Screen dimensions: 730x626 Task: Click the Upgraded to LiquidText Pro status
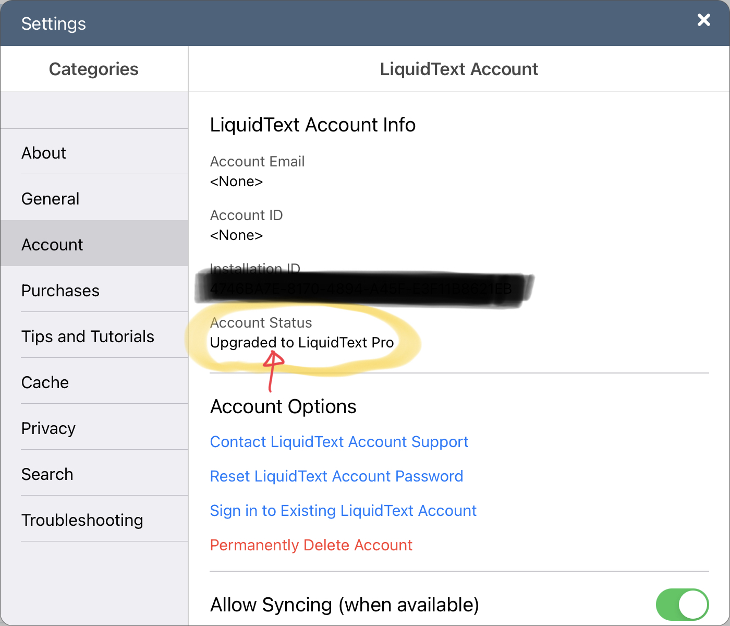pyautogui.click(x=302, y=343)
